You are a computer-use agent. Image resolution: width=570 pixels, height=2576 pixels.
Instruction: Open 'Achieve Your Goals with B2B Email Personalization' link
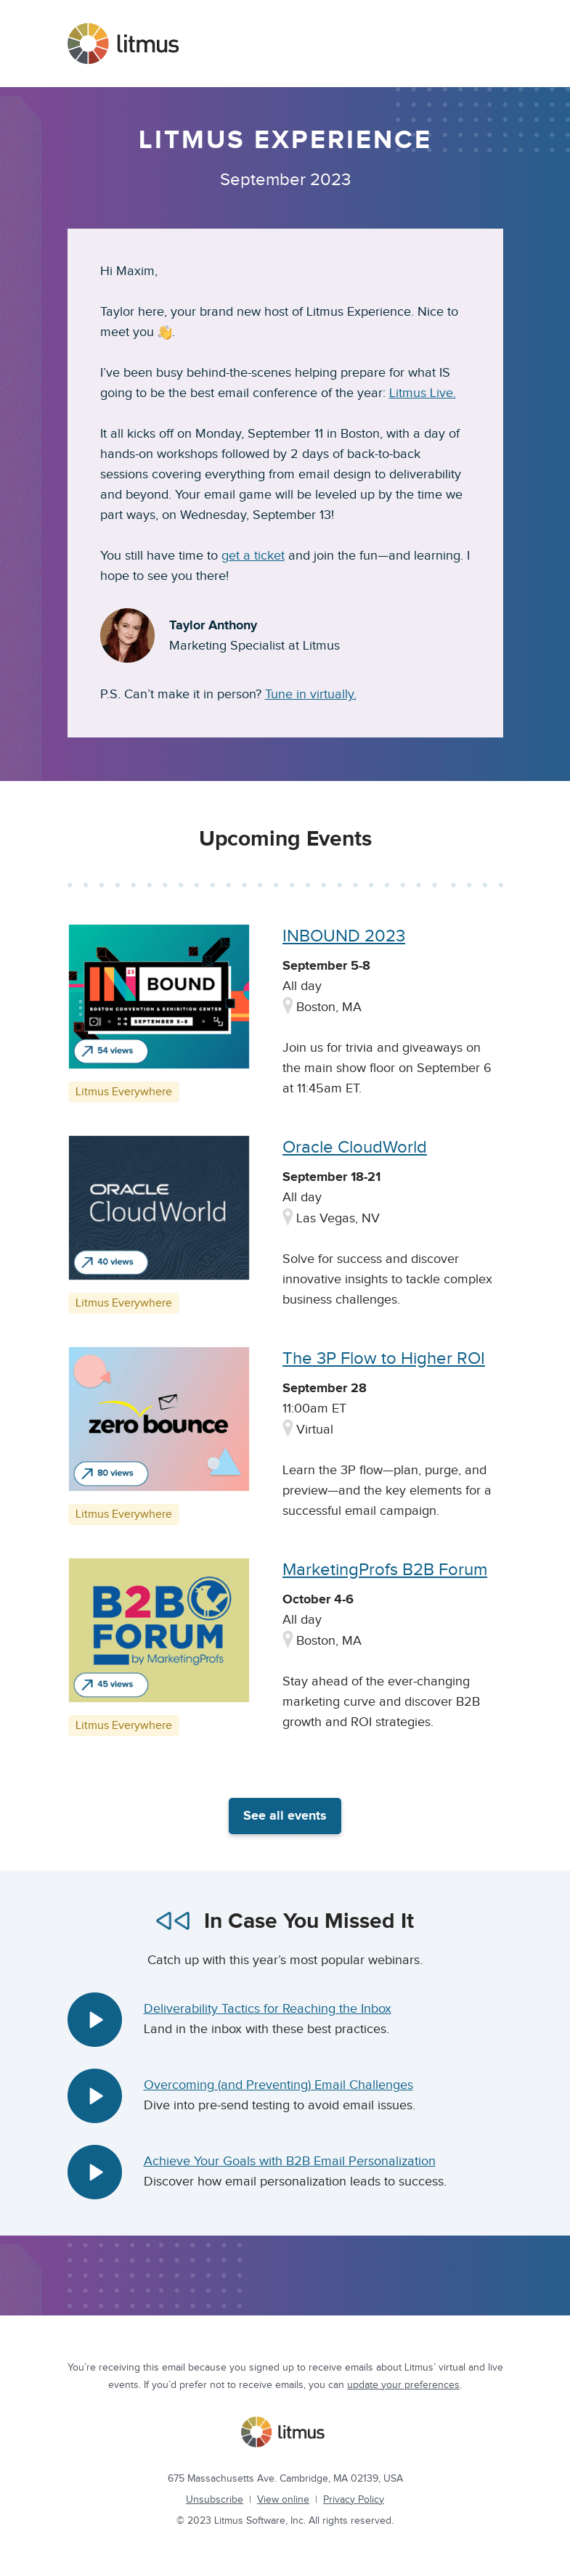click(x=289, y=2160)
